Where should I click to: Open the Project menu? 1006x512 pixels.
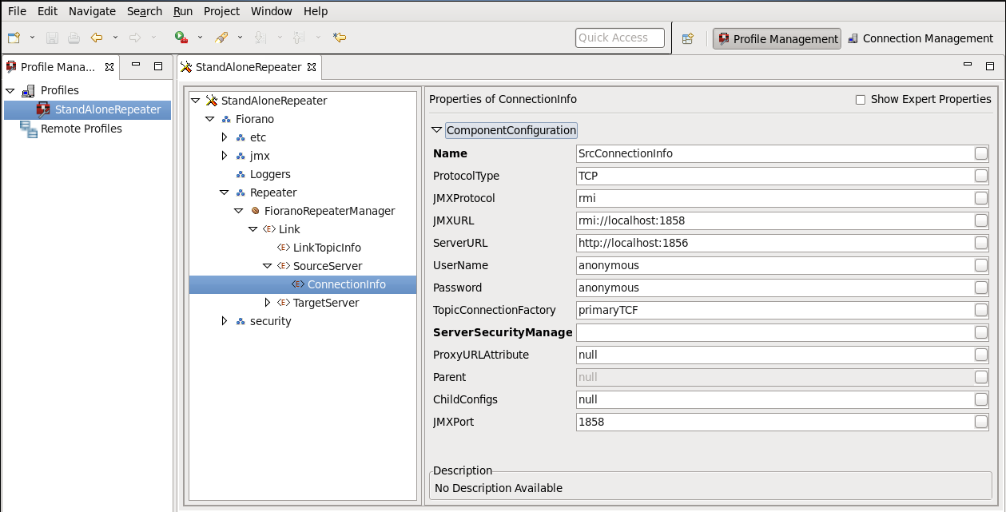pos(221,11)
